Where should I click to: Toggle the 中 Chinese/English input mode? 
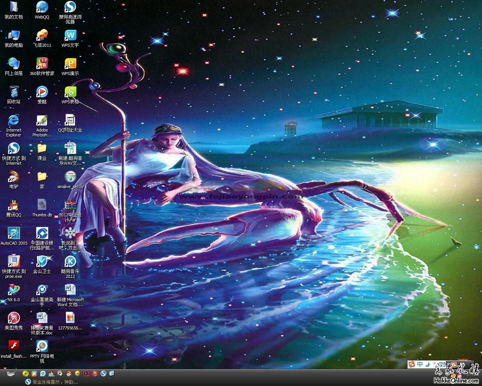point(419,364)
